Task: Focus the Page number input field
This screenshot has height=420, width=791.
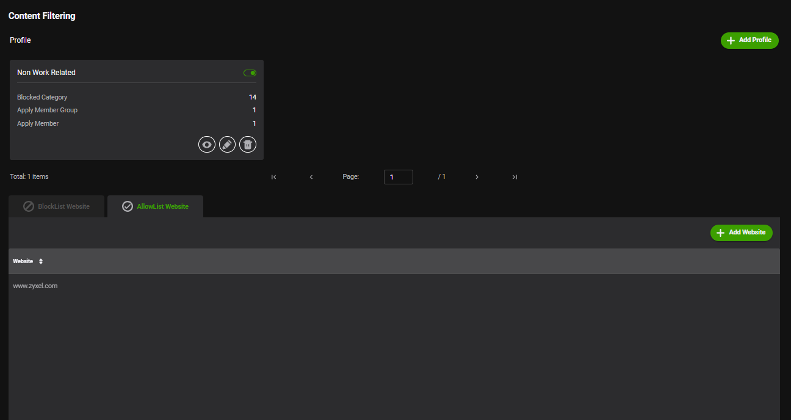Action: [x=399, y=177]
